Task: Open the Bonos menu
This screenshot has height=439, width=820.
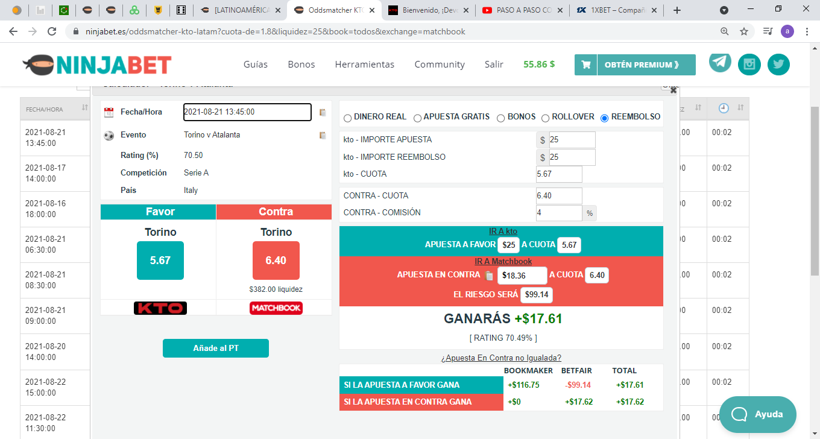Action: [301, 65]
